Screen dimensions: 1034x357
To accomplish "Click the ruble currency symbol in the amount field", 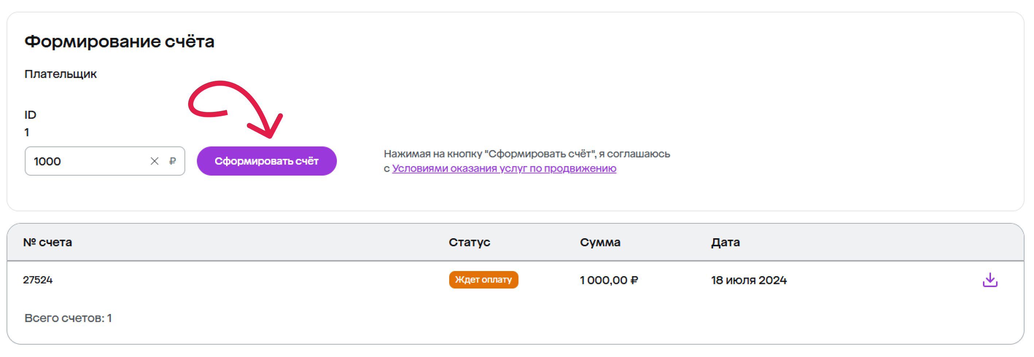I will (x=172, y=161).
